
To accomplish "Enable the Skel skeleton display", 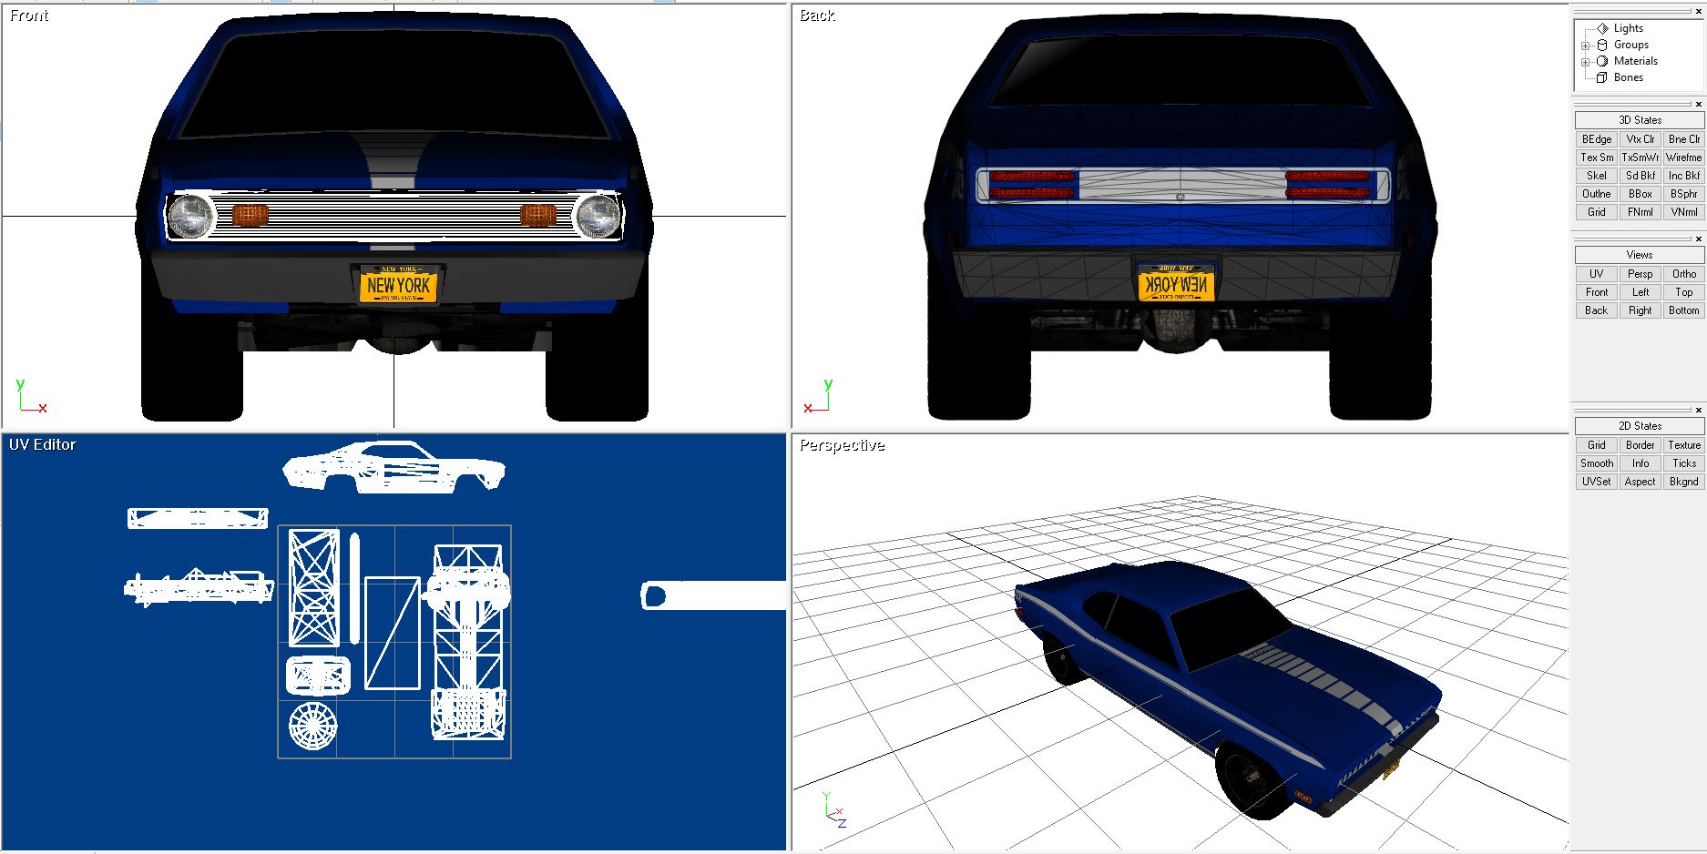I will 1596,176.
